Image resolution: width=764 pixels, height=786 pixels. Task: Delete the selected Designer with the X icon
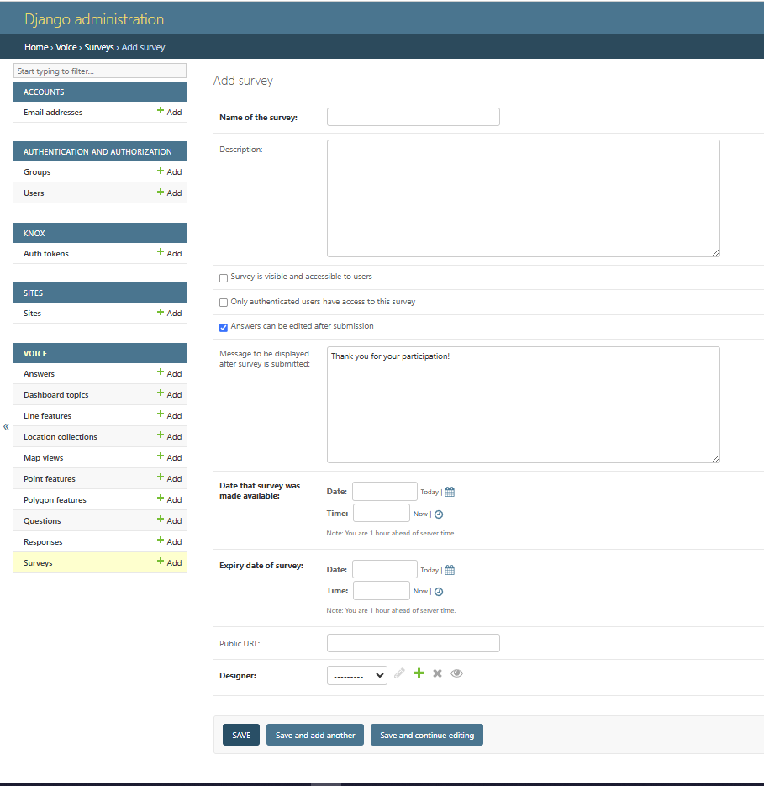point(438,673)
